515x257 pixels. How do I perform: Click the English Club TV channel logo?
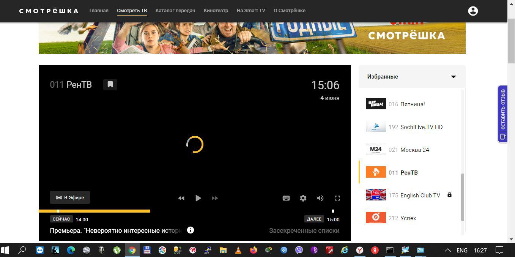[376, 195]
